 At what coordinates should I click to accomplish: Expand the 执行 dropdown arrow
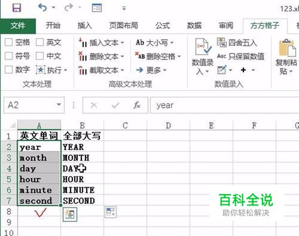tap(65, 70)
